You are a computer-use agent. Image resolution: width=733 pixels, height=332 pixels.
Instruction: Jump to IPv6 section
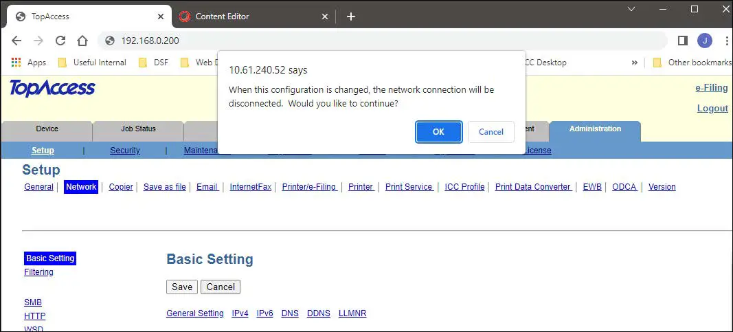coord(265,313)
